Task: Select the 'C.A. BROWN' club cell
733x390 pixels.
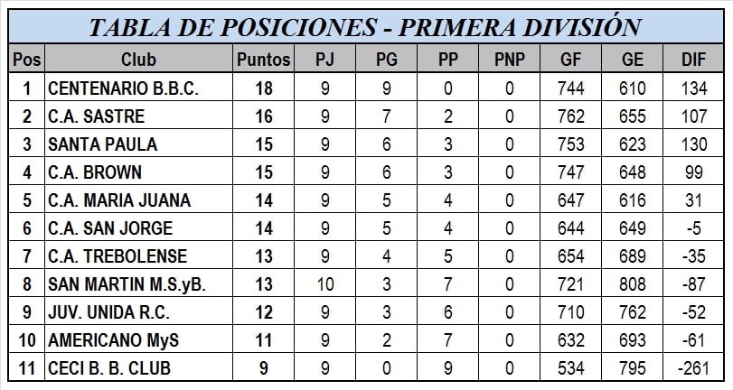Action: [94, 172]
